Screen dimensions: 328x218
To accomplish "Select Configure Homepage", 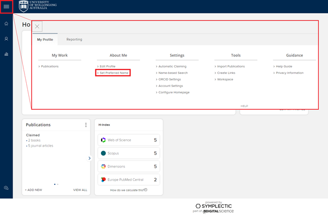I will tap(173, 92).
